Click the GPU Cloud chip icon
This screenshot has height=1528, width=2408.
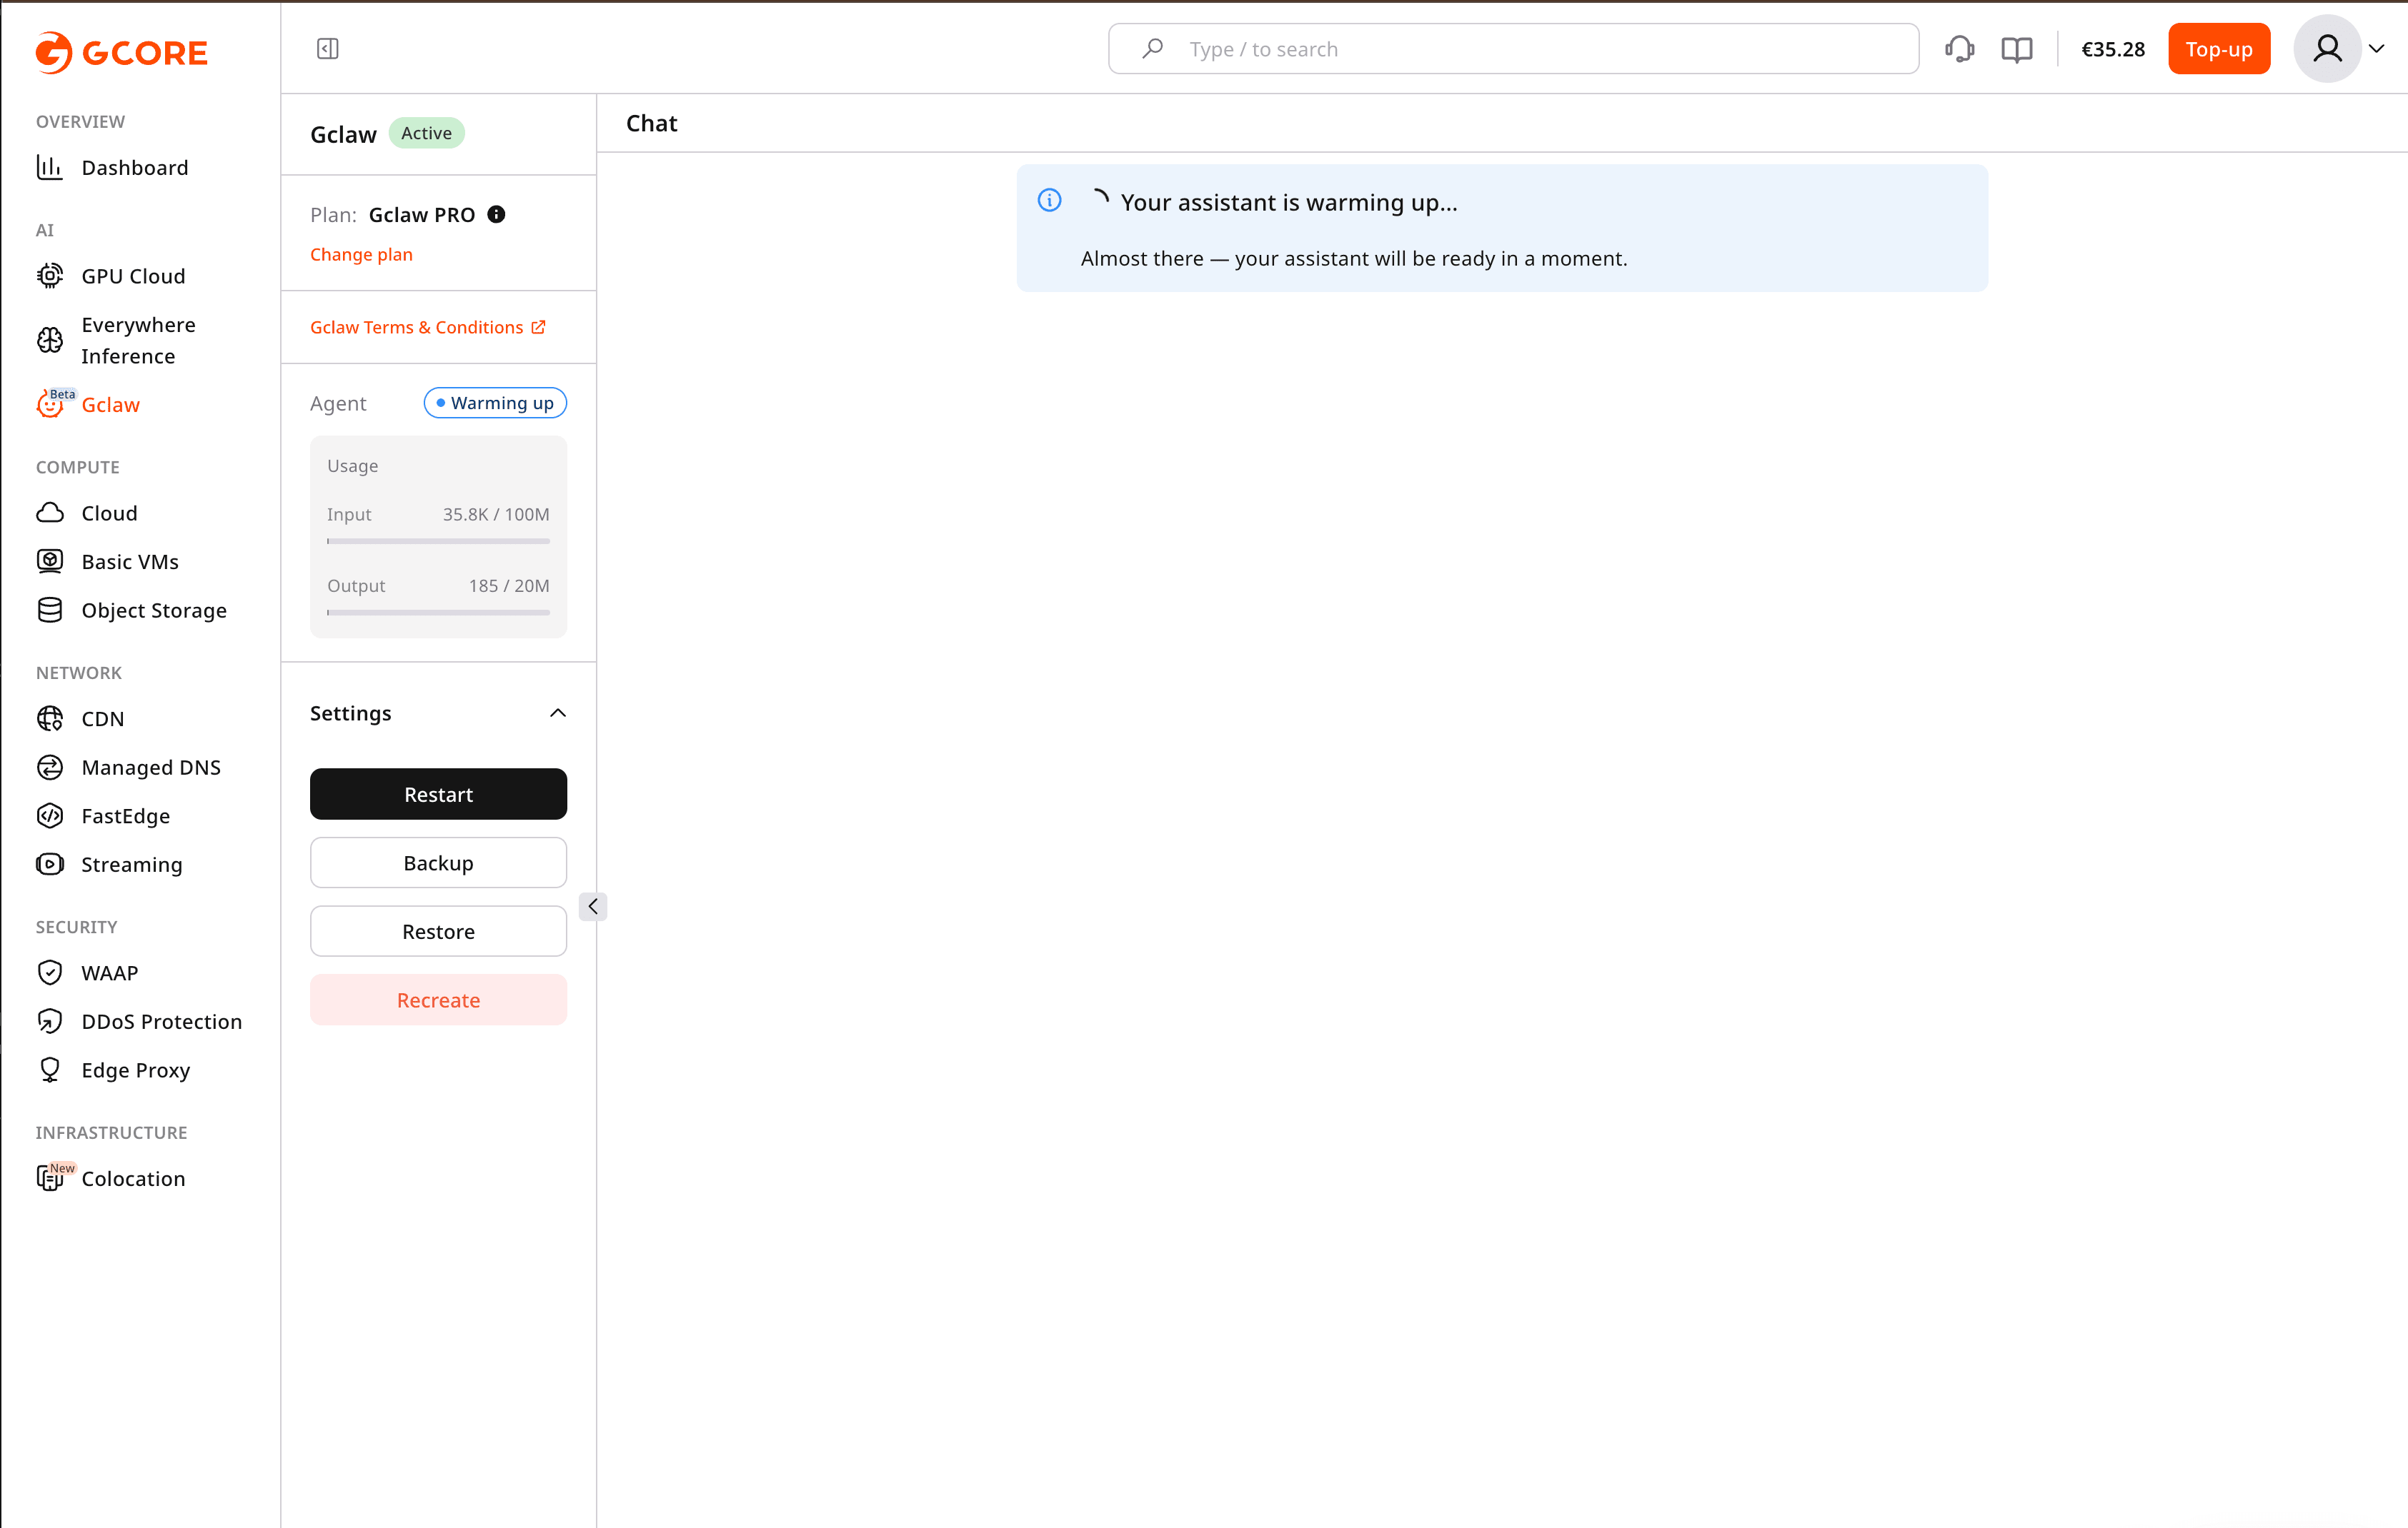click(x=50, y=276)
